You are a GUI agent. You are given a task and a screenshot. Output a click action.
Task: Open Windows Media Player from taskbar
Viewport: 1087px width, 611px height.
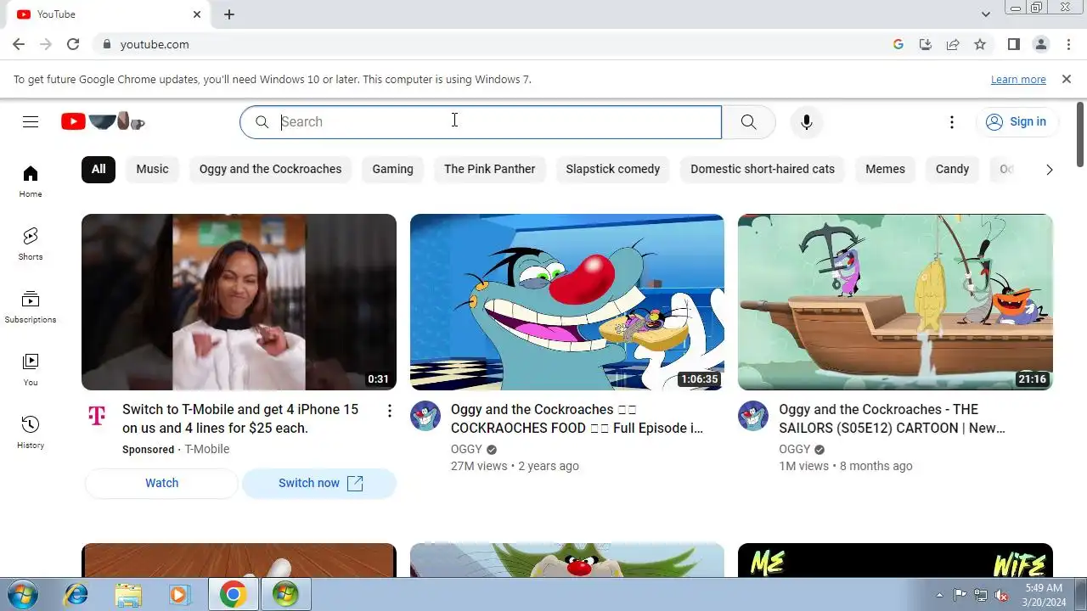pos(178,595)
